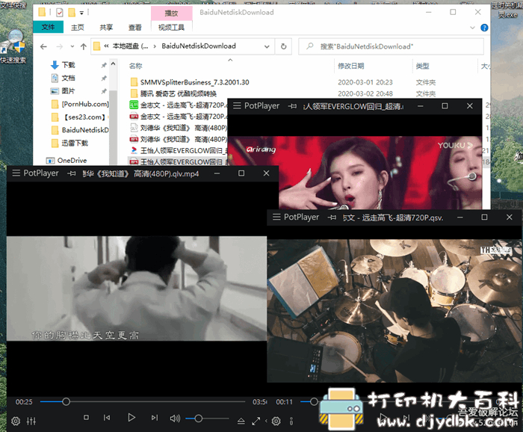Viewport: 523px width, 432px height.
Task: Open gear icon of 远走高飞 player
Action: pyautogui.click(x=276, y=422)
